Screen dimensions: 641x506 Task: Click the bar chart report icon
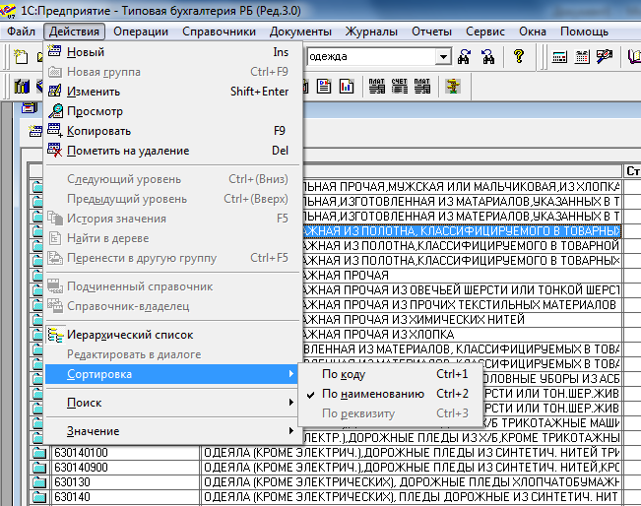(x=347, y=87)
